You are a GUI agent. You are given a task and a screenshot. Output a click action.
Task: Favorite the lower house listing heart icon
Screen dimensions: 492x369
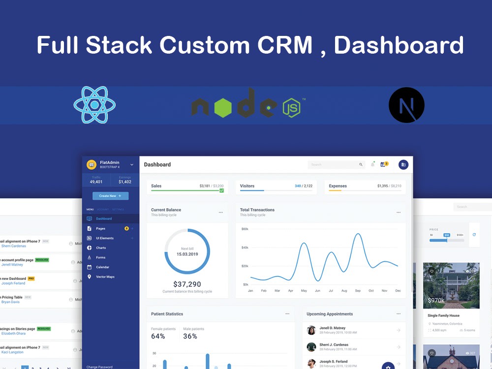pyautogui.click(x=432, y=353)
